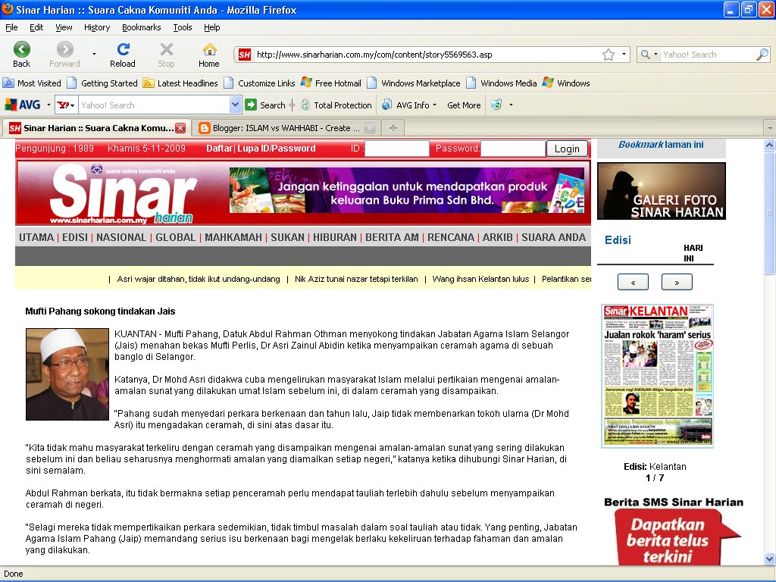Image resolution: width=776 pixels, height=582 pixels.
Task: Open search engine selector dropdown
Action: [649, 55]
